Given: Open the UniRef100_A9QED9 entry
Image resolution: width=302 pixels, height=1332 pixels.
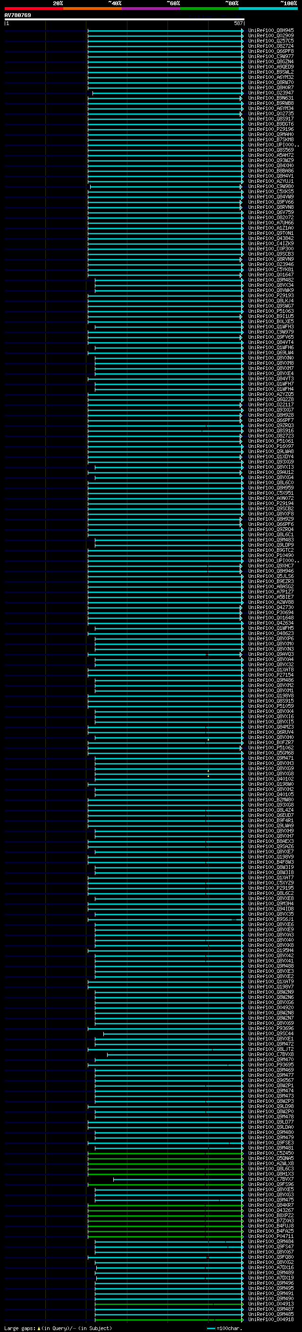Looking at the screenshot, I should click(x=270, y=67).
